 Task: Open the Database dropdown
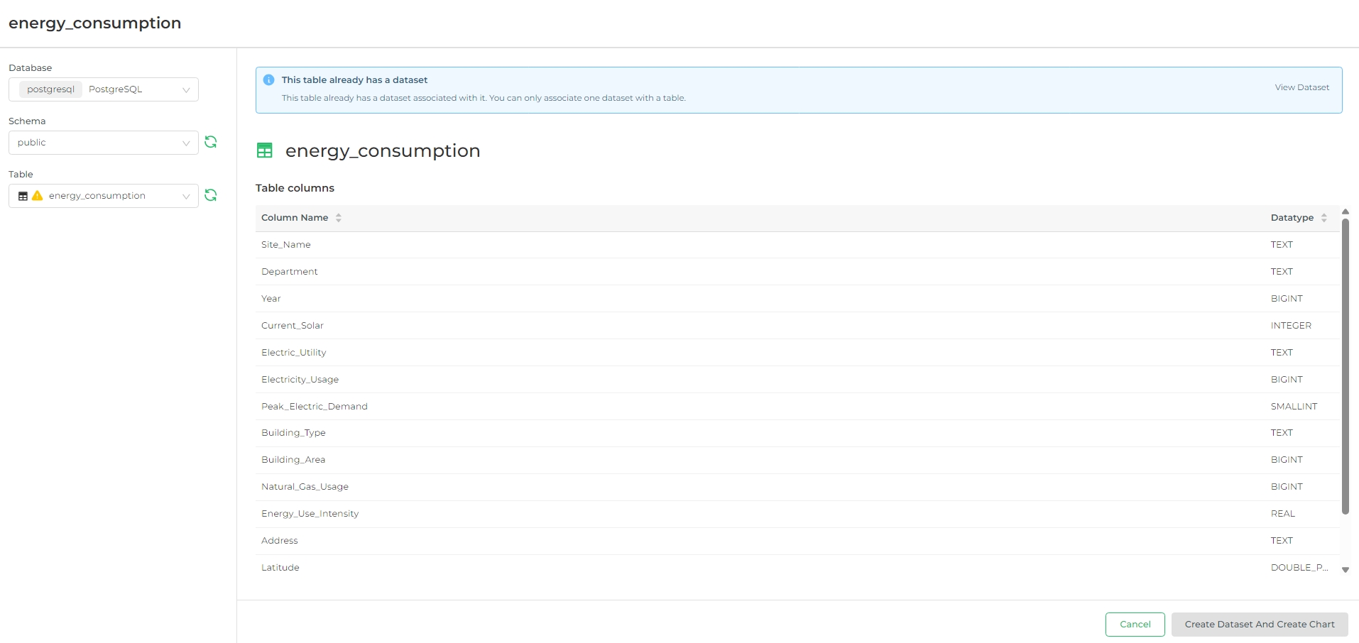pos(104,89)
